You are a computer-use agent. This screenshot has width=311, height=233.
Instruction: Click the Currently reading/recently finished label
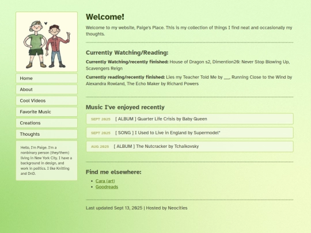click(x=125, y=77)
